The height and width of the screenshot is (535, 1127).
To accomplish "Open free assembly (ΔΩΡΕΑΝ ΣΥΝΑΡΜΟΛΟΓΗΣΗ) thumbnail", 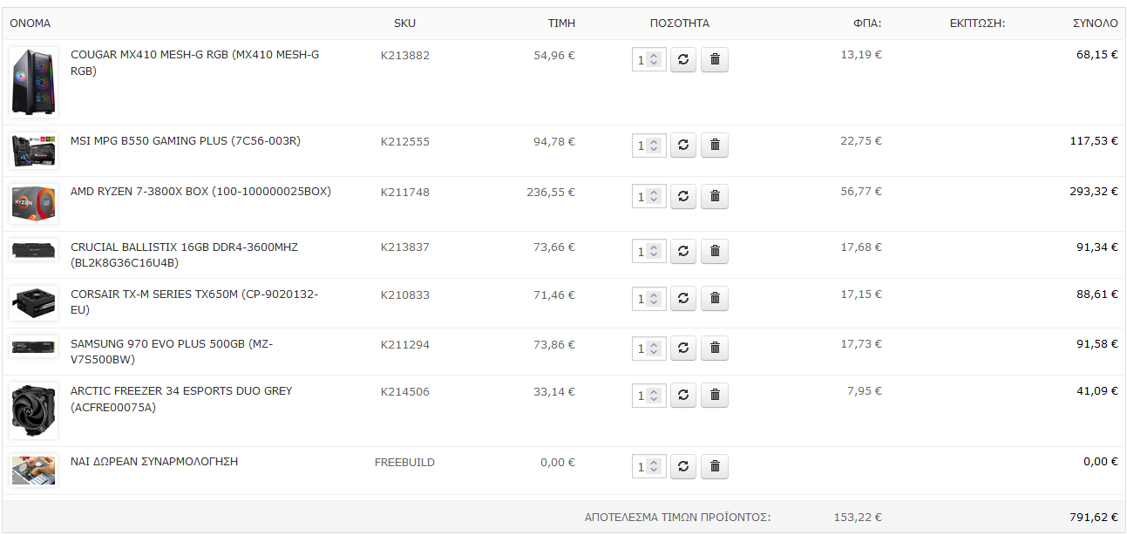I will coord(34,471).
